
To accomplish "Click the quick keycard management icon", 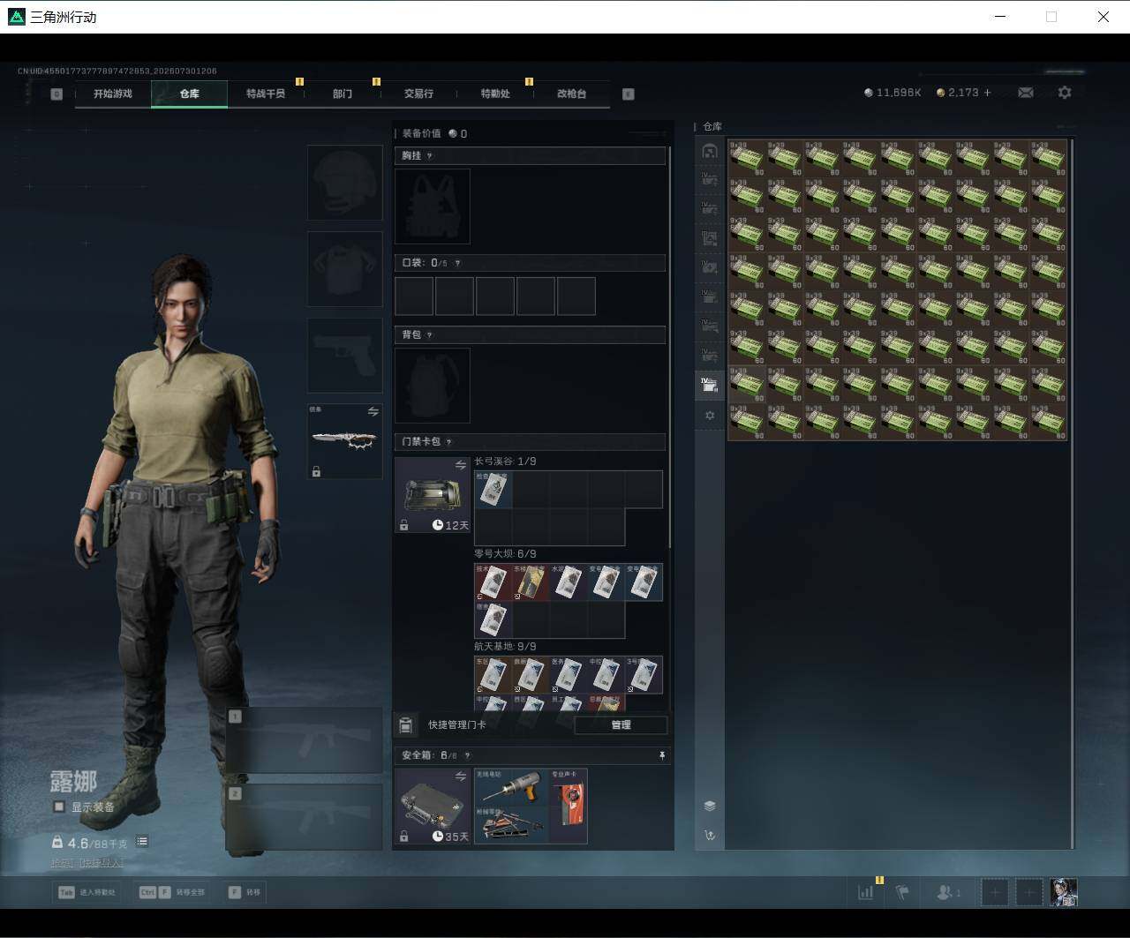I will click(x=405, y=725).
